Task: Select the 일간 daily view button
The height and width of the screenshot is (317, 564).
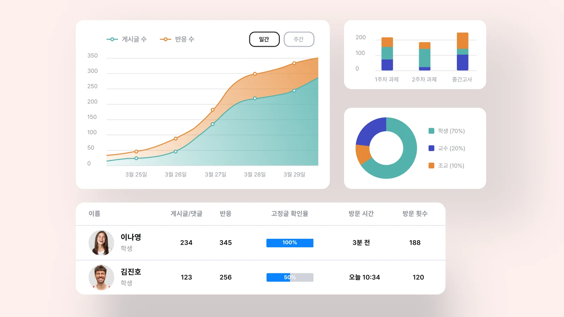Action: tap(264, 39)
